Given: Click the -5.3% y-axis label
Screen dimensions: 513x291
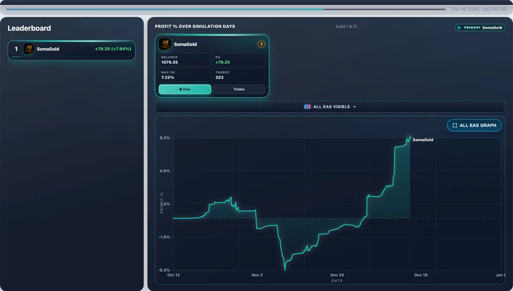Looking at the screenshot, I should click(x=164, y=270).
